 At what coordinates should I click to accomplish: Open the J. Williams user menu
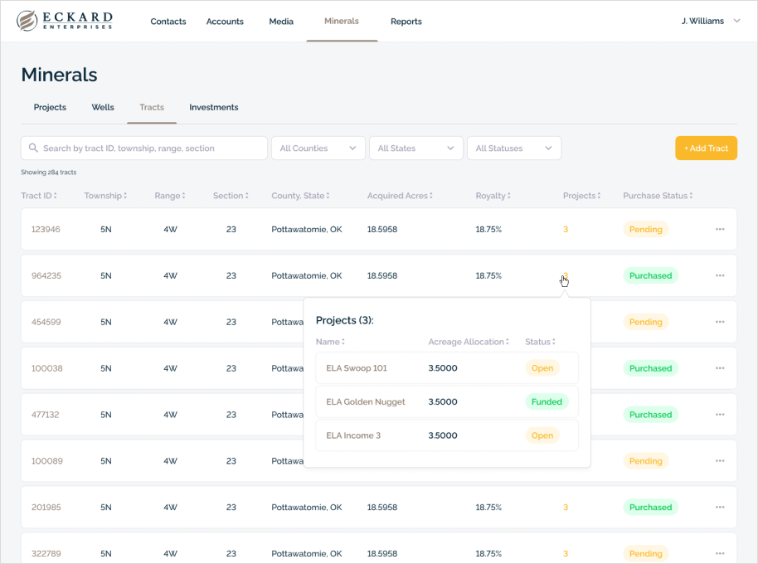(x=711, y=21)
